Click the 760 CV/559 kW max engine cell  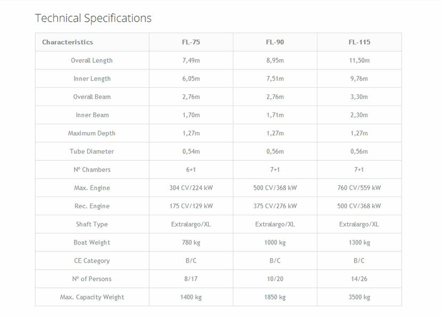tap(359, 188)
